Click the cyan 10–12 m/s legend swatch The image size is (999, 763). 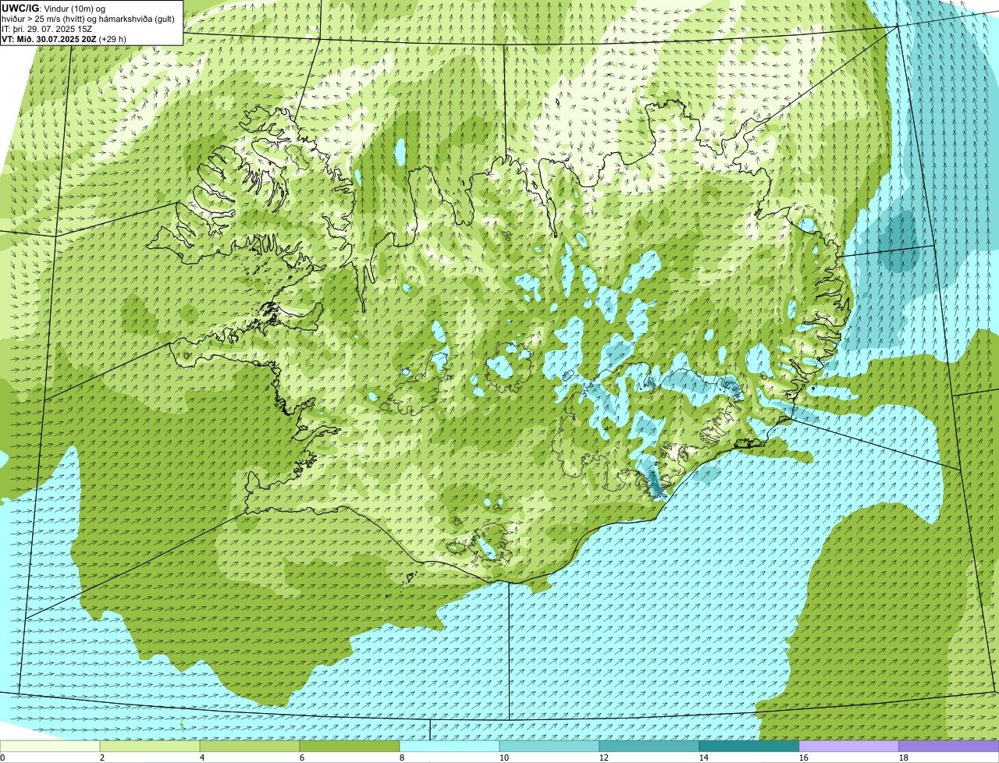[549, 747]
